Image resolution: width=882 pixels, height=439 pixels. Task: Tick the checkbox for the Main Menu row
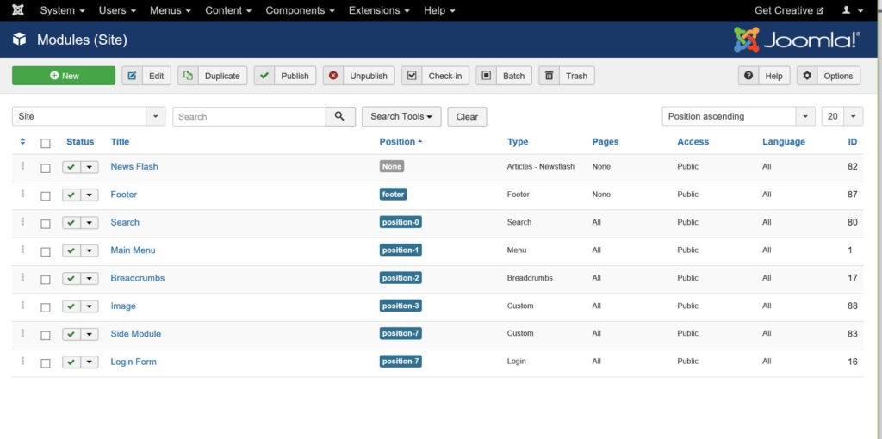[46, 251]
